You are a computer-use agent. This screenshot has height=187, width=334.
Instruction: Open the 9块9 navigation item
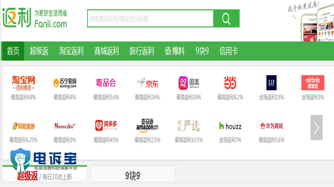202,51
